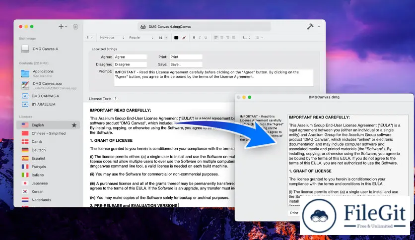Image resolution: width=415 pixels, height=240 pixels.
Task: Click the license text in DMGCanvas.dmg window
Action: 347,160
